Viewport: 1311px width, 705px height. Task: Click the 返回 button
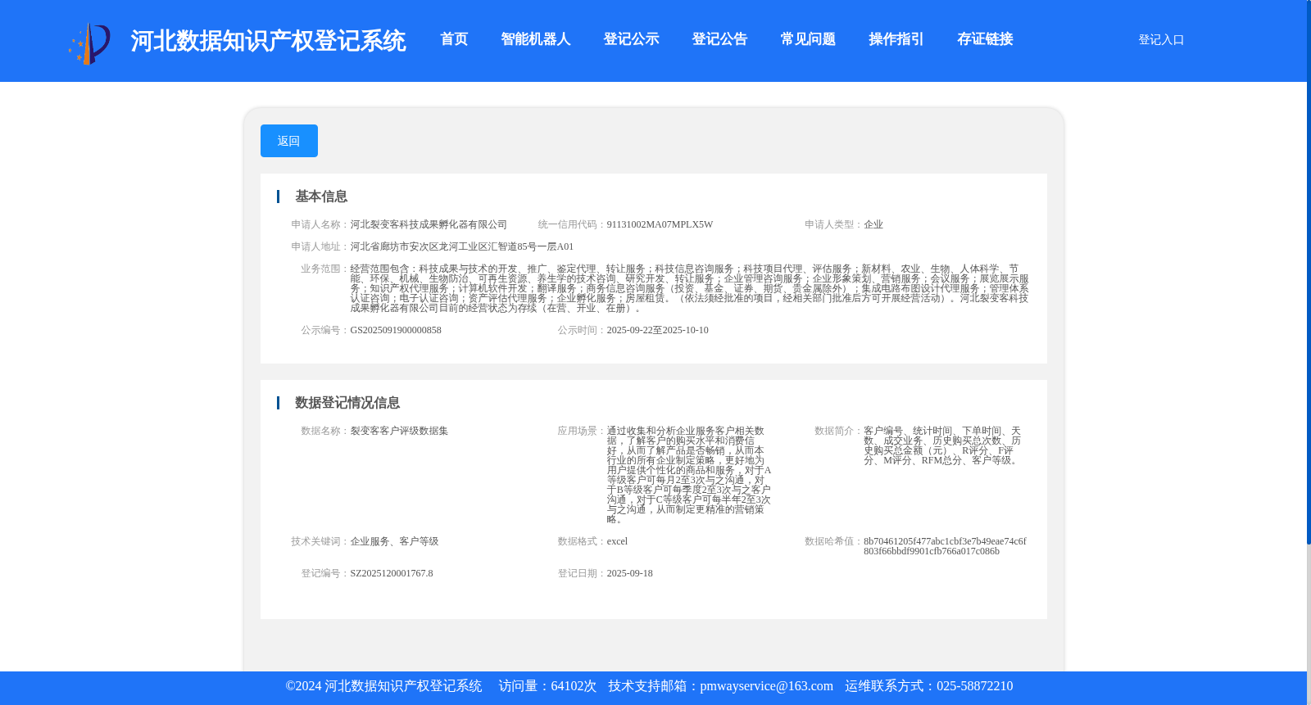[289, 141]
